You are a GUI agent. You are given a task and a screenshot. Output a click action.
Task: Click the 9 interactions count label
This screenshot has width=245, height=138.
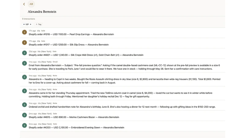click(28, 19)
